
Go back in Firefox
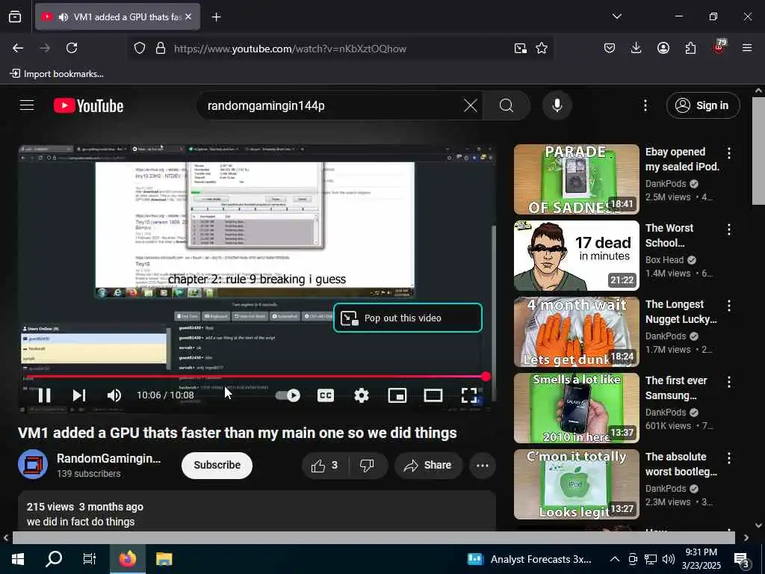pyautogui.click(x=18, y=49)
